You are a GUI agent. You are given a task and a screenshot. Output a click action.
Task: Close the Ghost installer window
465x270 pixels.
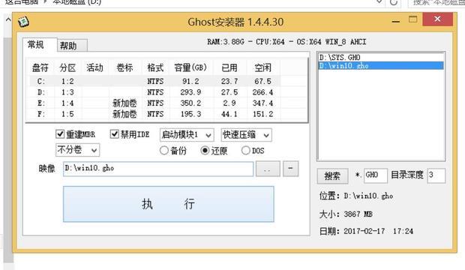click(437, 19)
